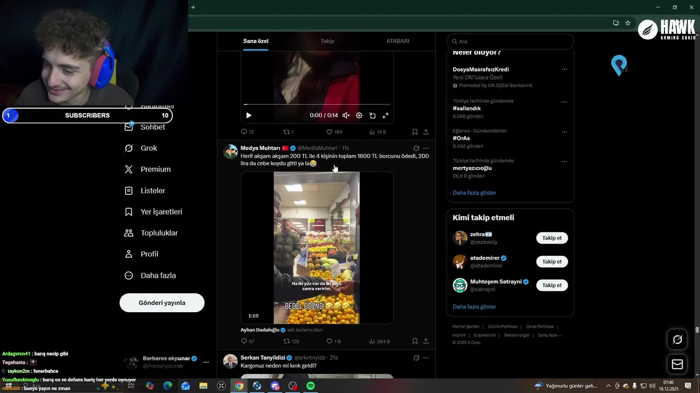Open options for #sallandık trend
The height and width of the screenshot is (393, 700).
564,102
